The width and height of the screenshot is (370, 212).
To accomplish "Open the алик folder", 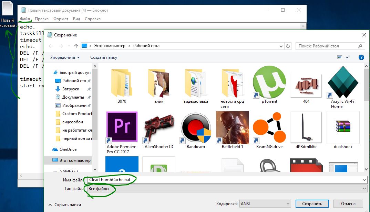I will pyautogui.click(x=159, y=85).
